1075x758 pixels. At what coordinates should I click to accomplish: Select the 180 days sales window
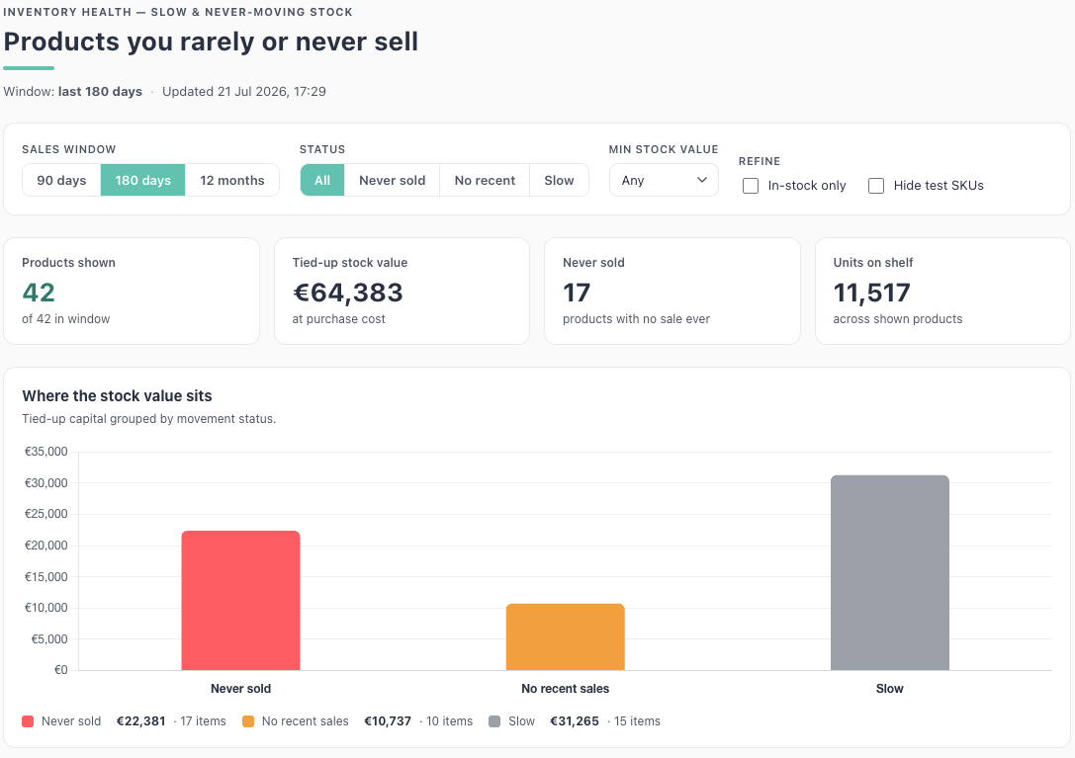tap(142, 180)
